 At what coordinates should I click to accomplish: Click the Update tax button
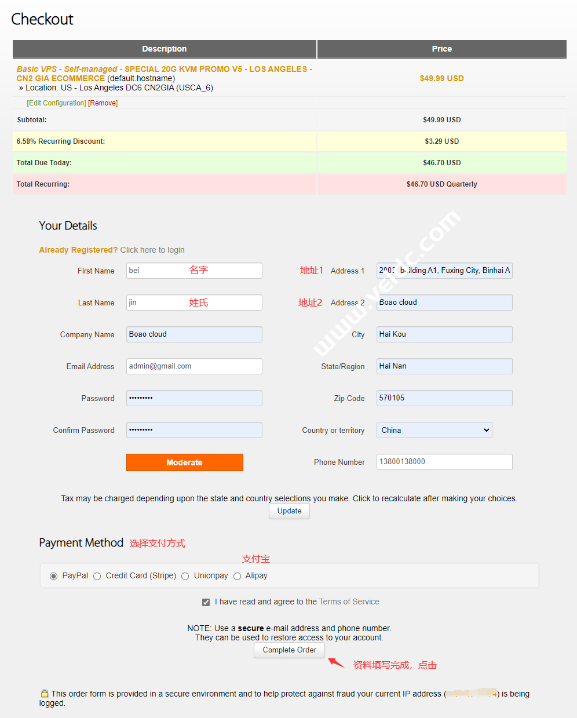(290, 511)
